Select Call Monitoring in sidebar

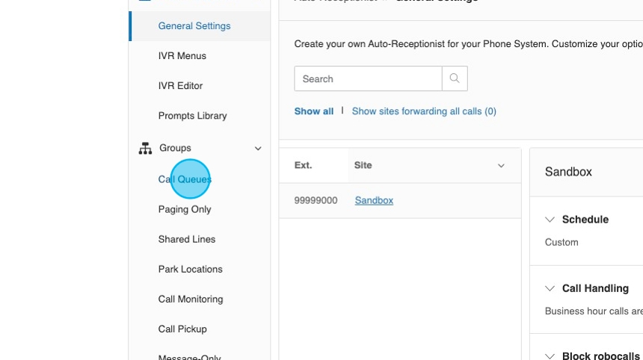pos(191,299)
